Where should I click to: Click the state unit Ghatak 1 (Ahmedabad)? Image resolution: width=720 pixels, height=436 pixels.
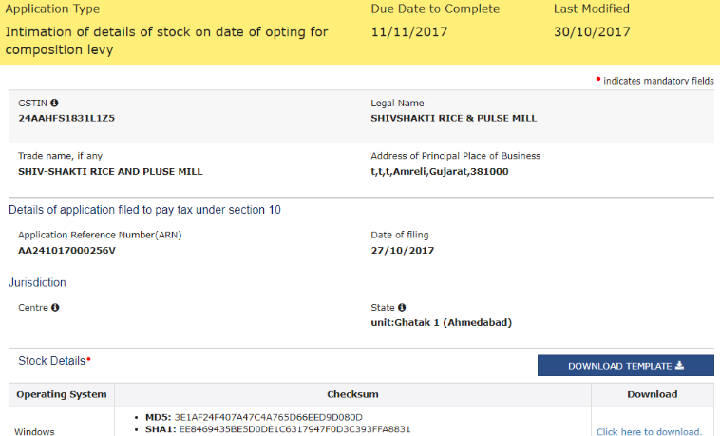tap(441, 322)
